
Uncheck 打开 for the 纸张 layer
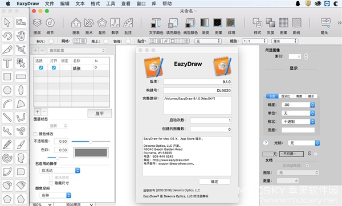click(x=54, y=68)
